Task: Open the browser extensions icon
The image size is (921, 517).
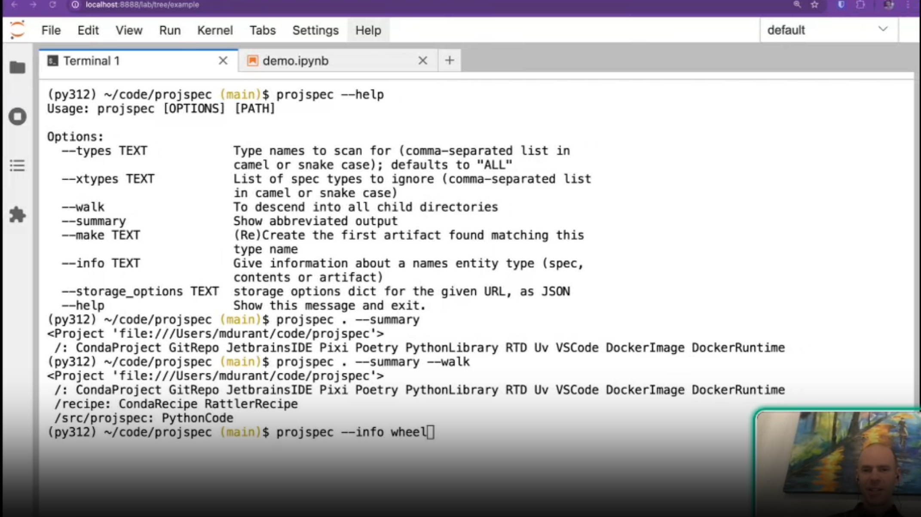Action: [860, 5]
